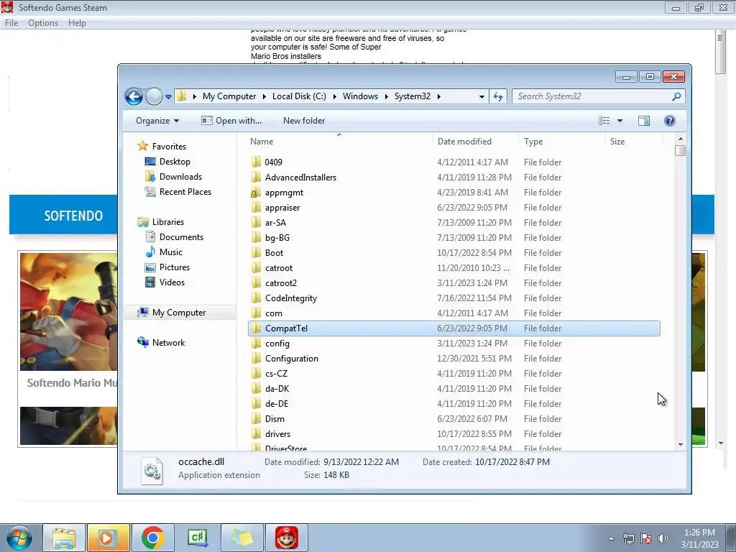Viewport: 736px width, 552px height.
Task: Click the volume speaker icon in the tray
Action: click(x=663, y=538)
